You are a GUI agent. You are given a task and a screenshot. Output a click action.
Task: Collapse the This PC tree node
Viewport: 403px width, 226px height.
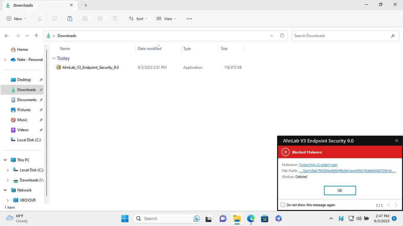pyautogui.click(x=5, y=160)
